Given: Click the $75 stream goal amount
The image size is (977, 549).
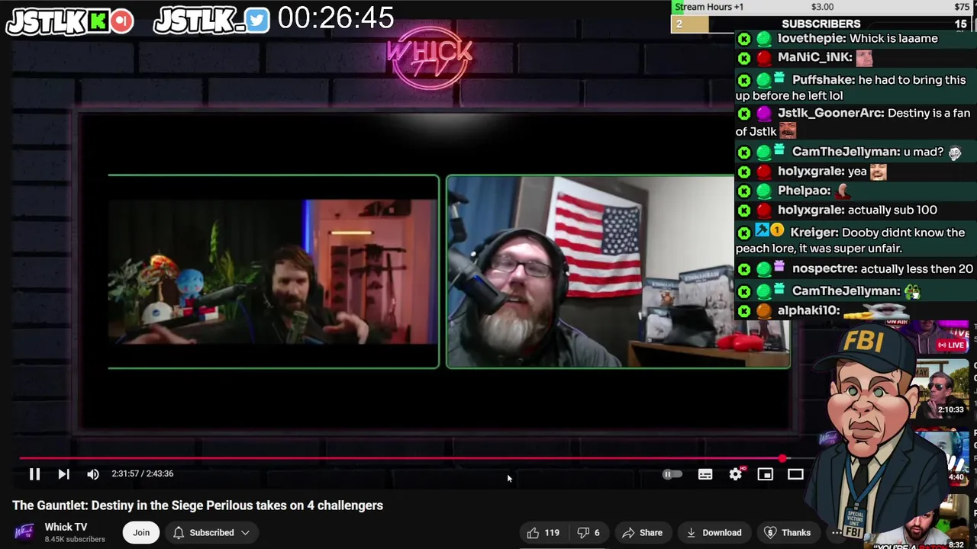Looking at the screenshot, I should click(x=962, y=7).
